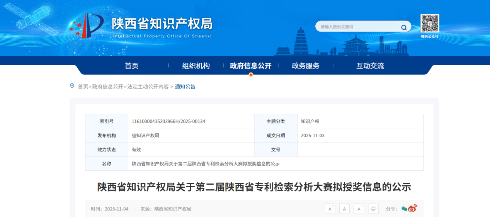The width and height of the screenshot is (490, 217).
Task: Click the search magnifier icon
Action: tap(404, 27)
